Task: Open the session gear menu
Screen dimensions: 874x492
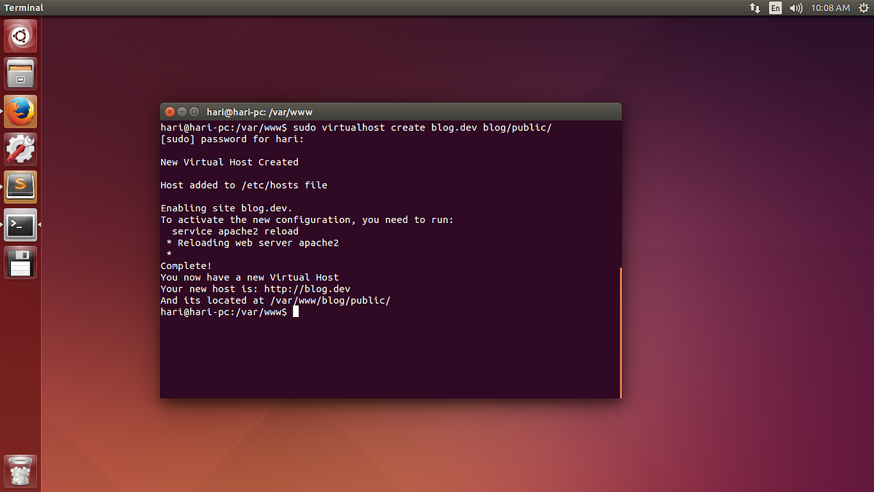Action: click(x=864, y=7)
